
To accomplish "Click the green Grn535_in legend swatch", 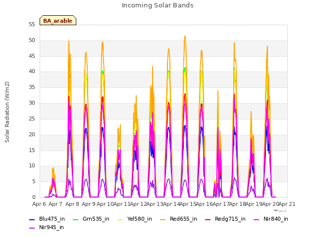I will pyautogui.click(x=75, y=219).
